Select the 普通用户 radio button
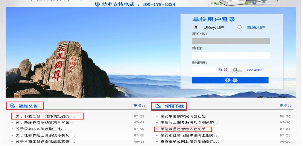The width and height of the screenshot is (303, 146). coord(239,27)
